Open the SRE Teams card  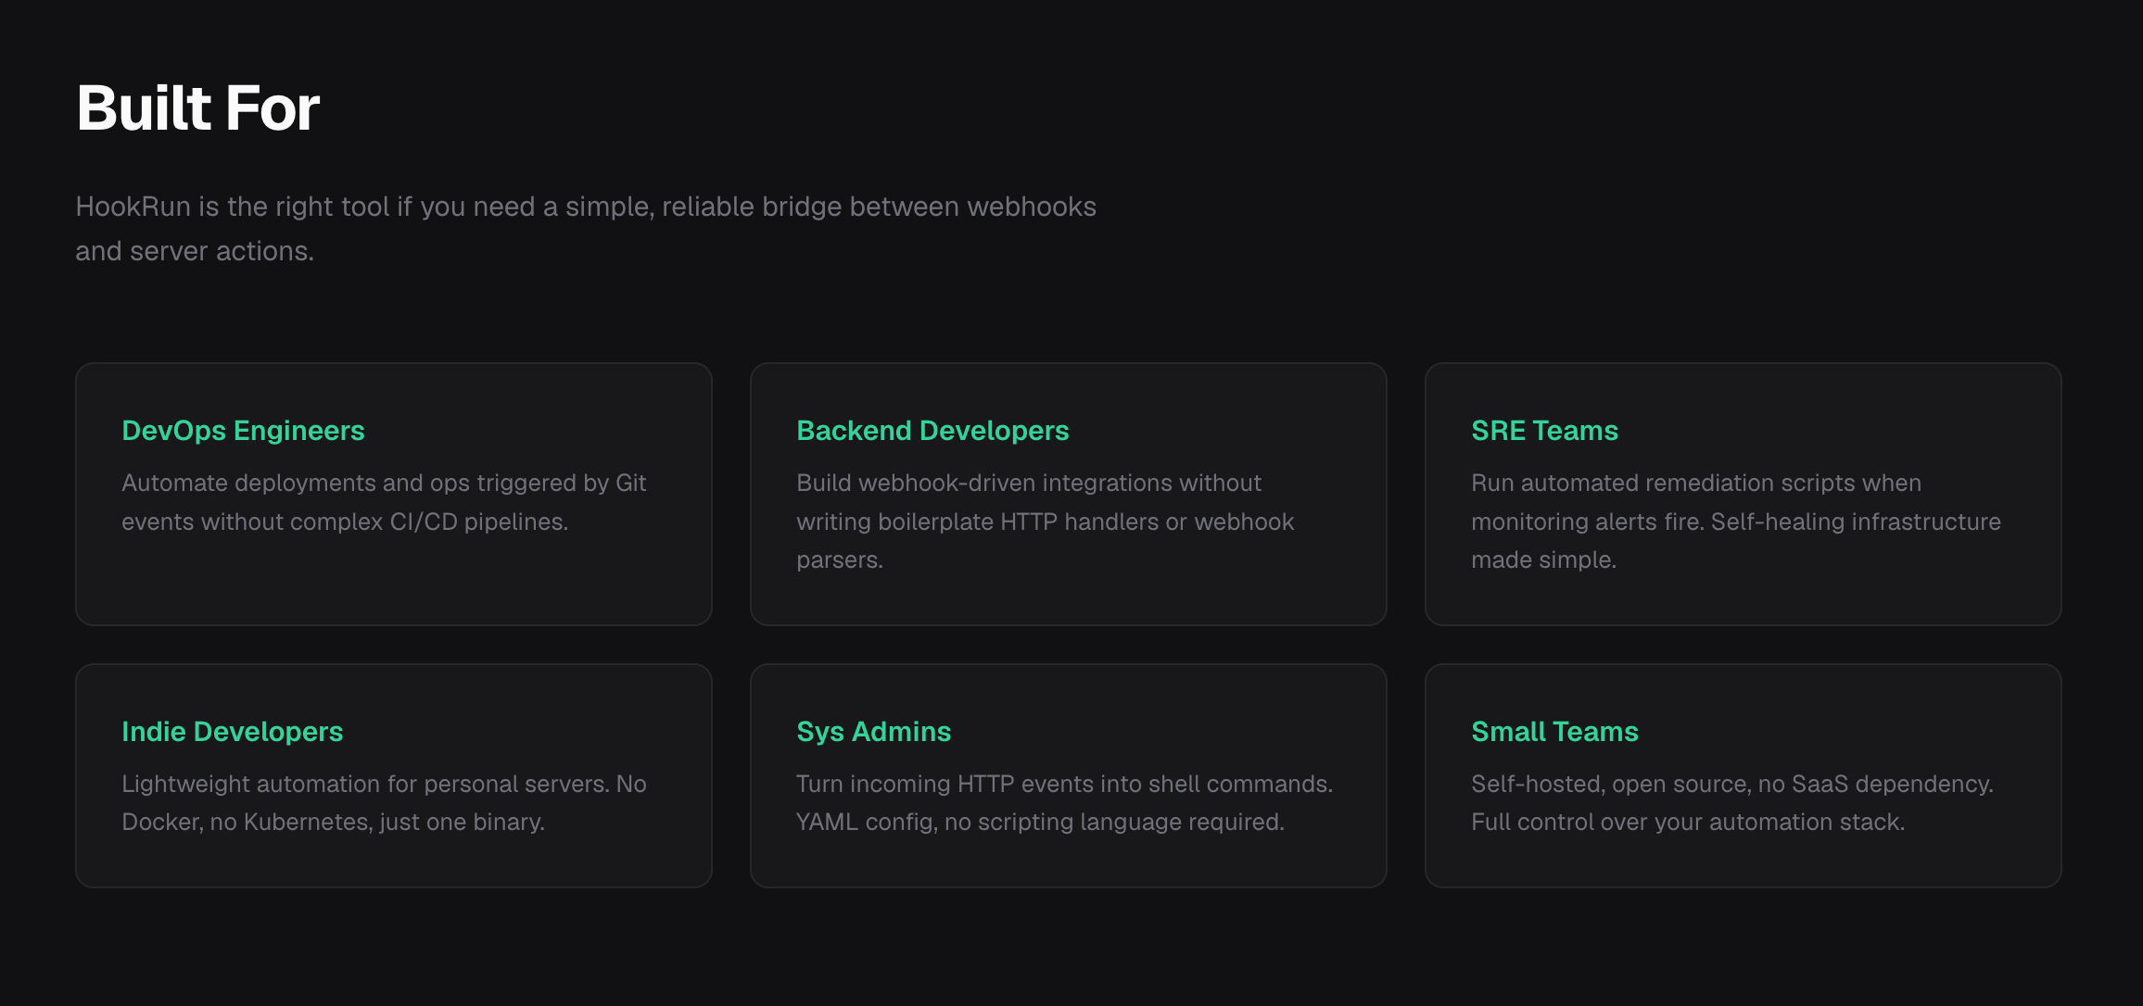[1744, 494]
